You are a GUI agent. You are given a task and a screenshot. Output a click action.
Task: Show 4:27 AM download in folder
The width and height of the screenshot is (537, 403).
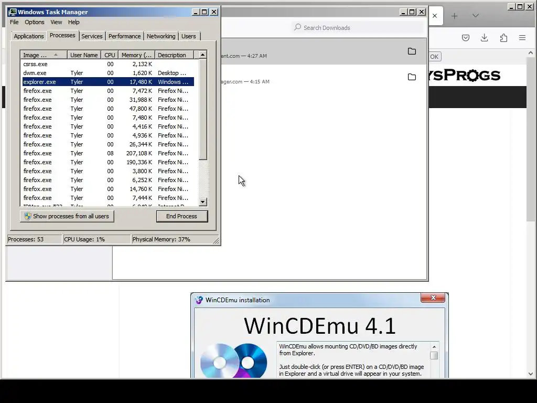pyautogui.click(x=412, y=51)
